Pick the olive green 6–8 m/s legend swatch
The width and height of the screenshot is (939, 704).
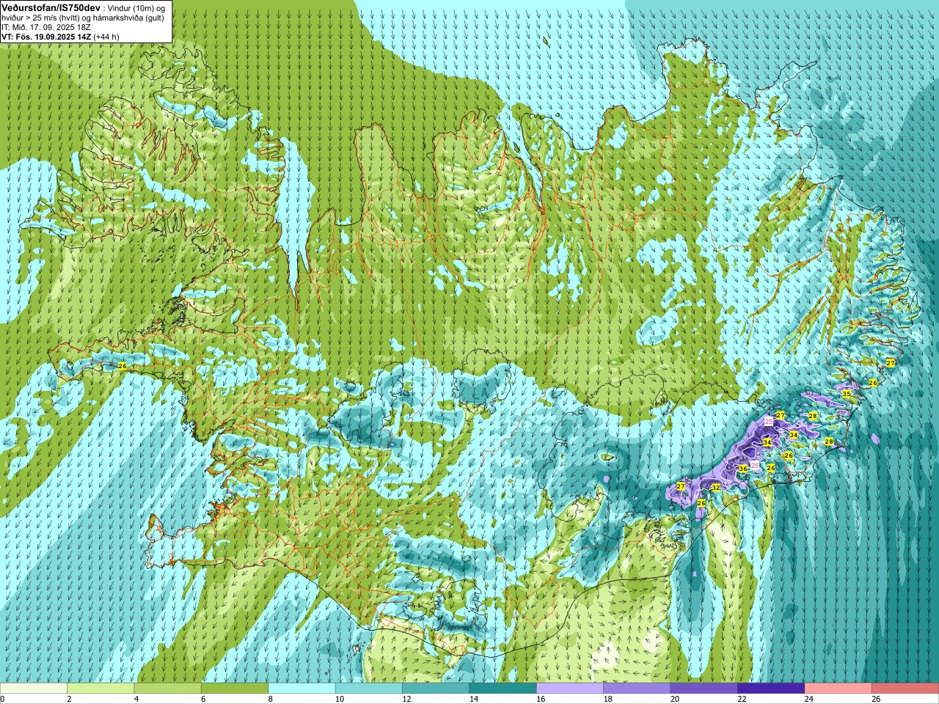tap(235, 689)
